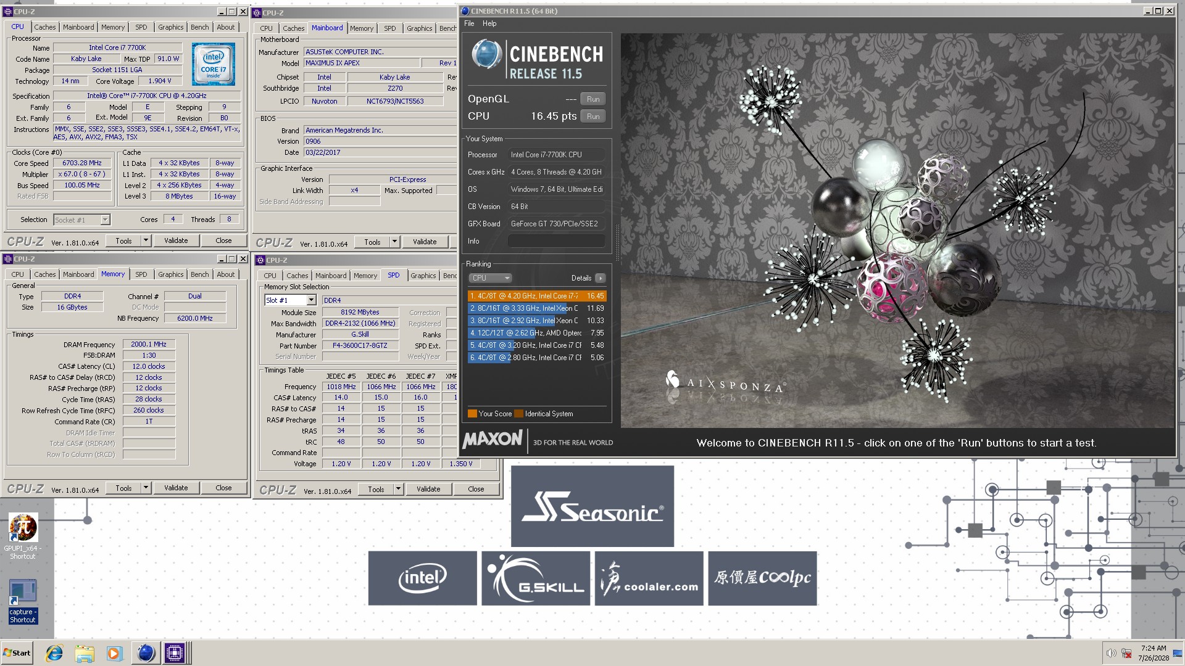Select Graphics tab in SPD window
This screenshot has width=1185, height=666.
(423, 276)
